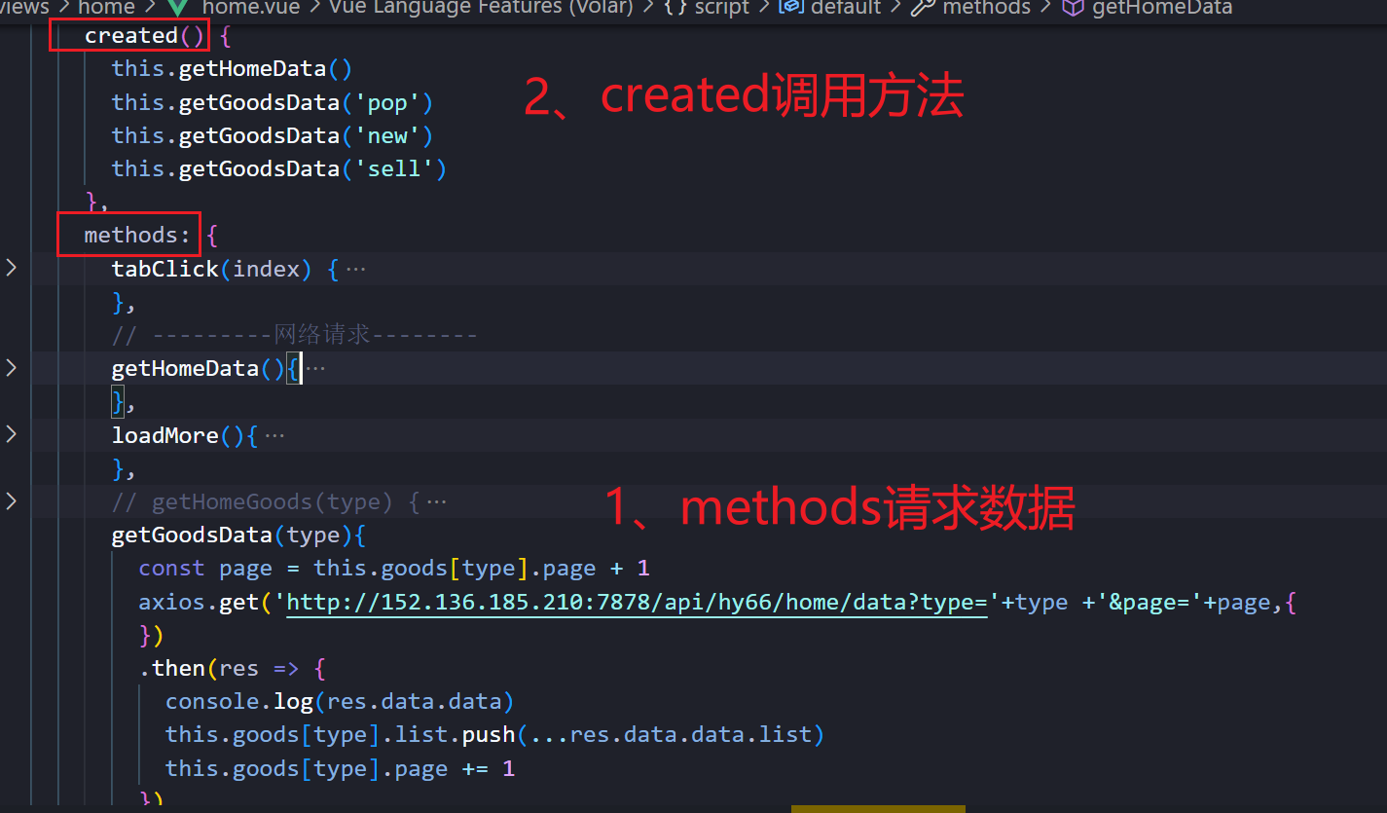This screenshot has width=1387, height=813.
Task: Click the fold ellipsis after tabClick(index) {
Action: (355, 269)
